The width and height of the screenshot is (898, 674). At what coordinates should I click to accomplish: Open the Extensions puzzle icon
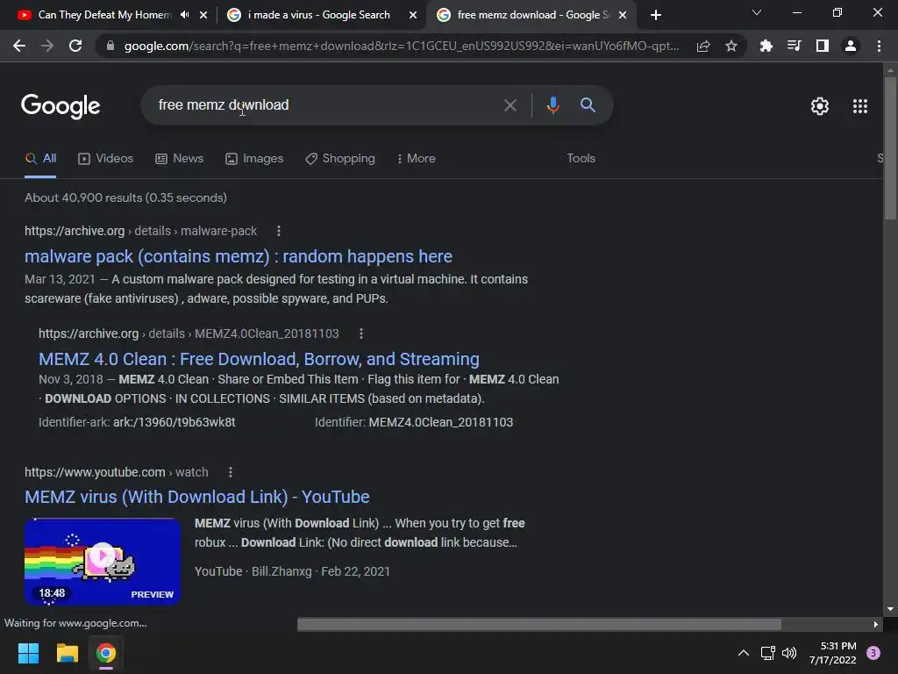coord(766,46)
